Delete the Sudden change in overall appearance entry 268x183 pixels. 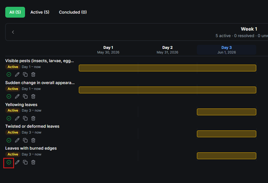pyautogui.click(x=33, y=96)
